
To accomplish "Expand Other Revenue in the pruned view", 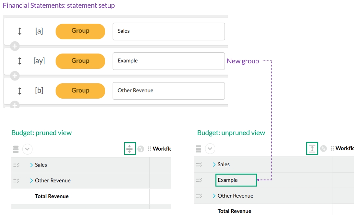I will click(31, 180).
